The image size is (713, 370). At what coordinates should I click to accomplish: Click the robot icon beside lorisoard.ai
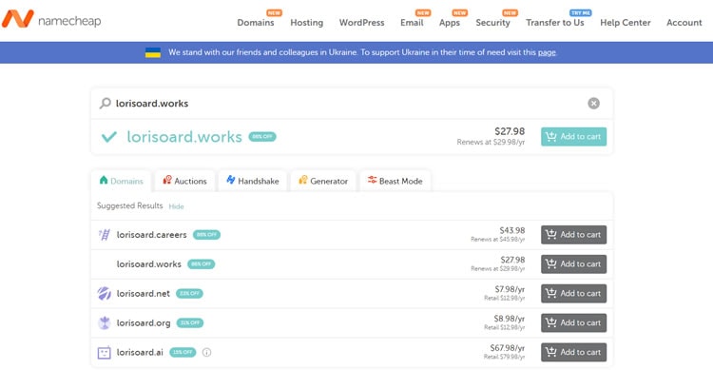coord(105,352)
